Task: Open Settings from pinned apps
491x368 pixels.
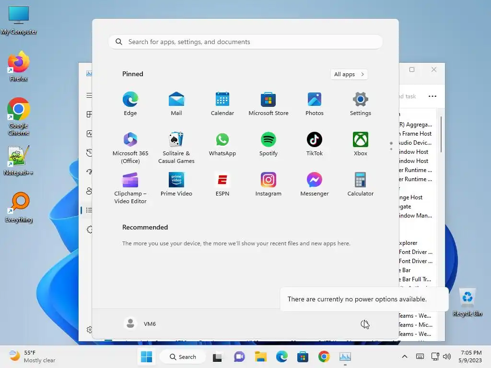Action: click(361, 104)
